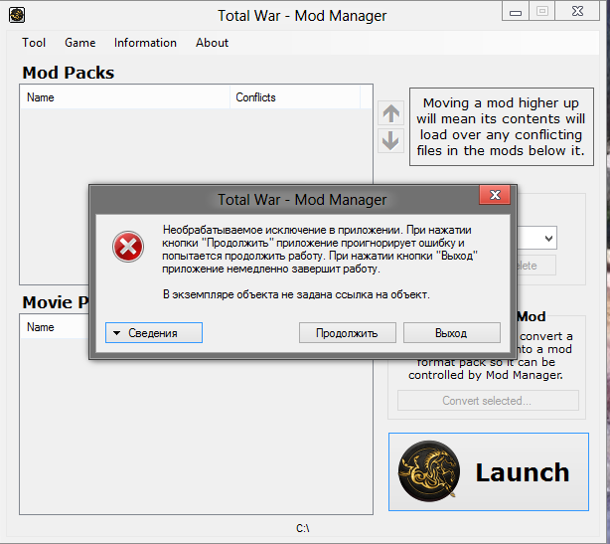Click the golden dragon emblem on Launch

point(429,470)
